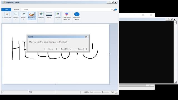
Task: Click scroll up arrow in black window
Action: (x=175, y=22)
